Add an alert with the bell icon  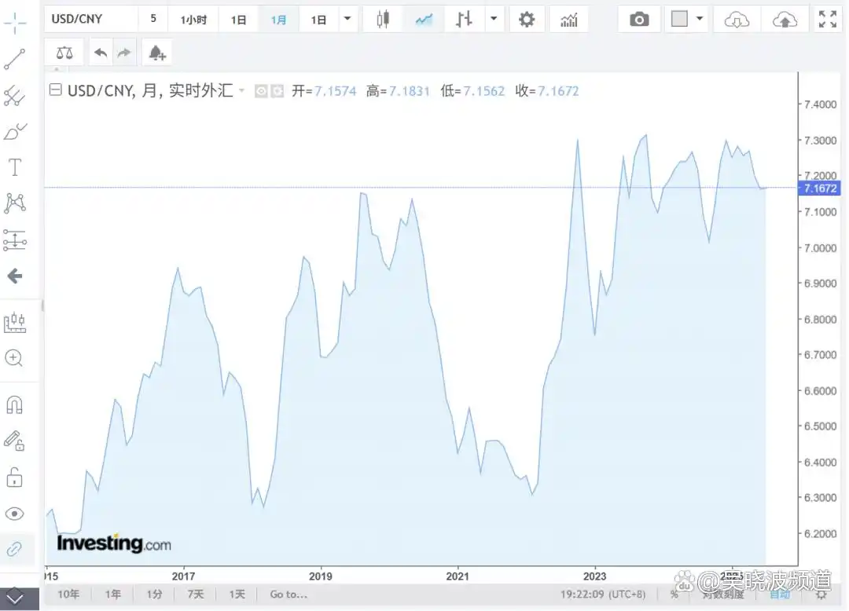(156, 53)
